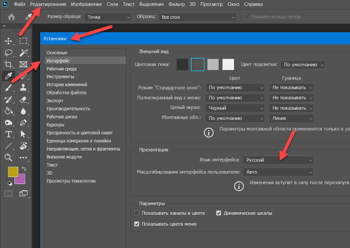
Task: Select the Frame tool
Action: pos(23,64)
